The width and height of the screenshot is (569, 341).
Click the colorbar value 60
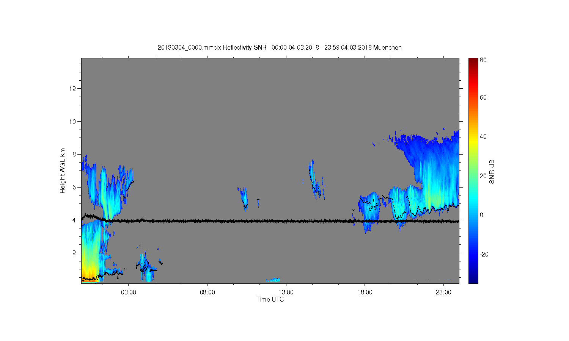click(x=483, y=98)
